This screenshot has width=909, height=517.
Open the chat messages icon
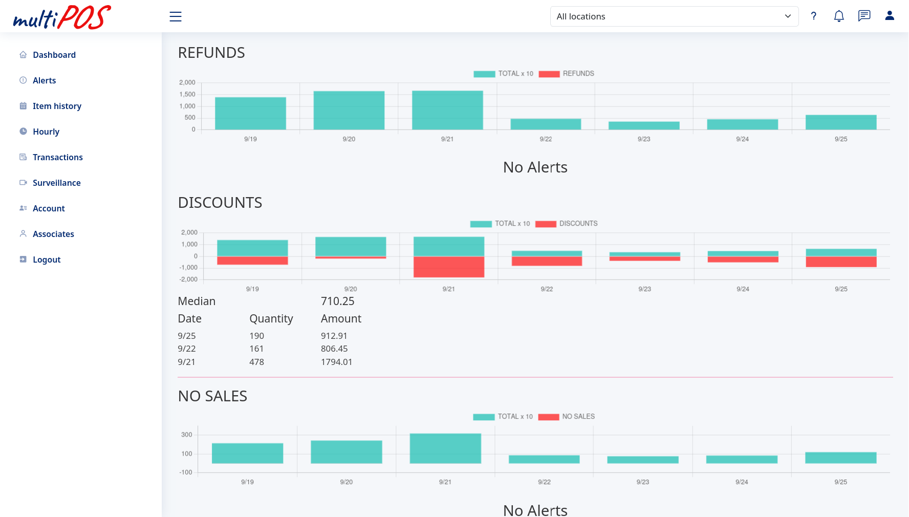(x=864, y=16)
